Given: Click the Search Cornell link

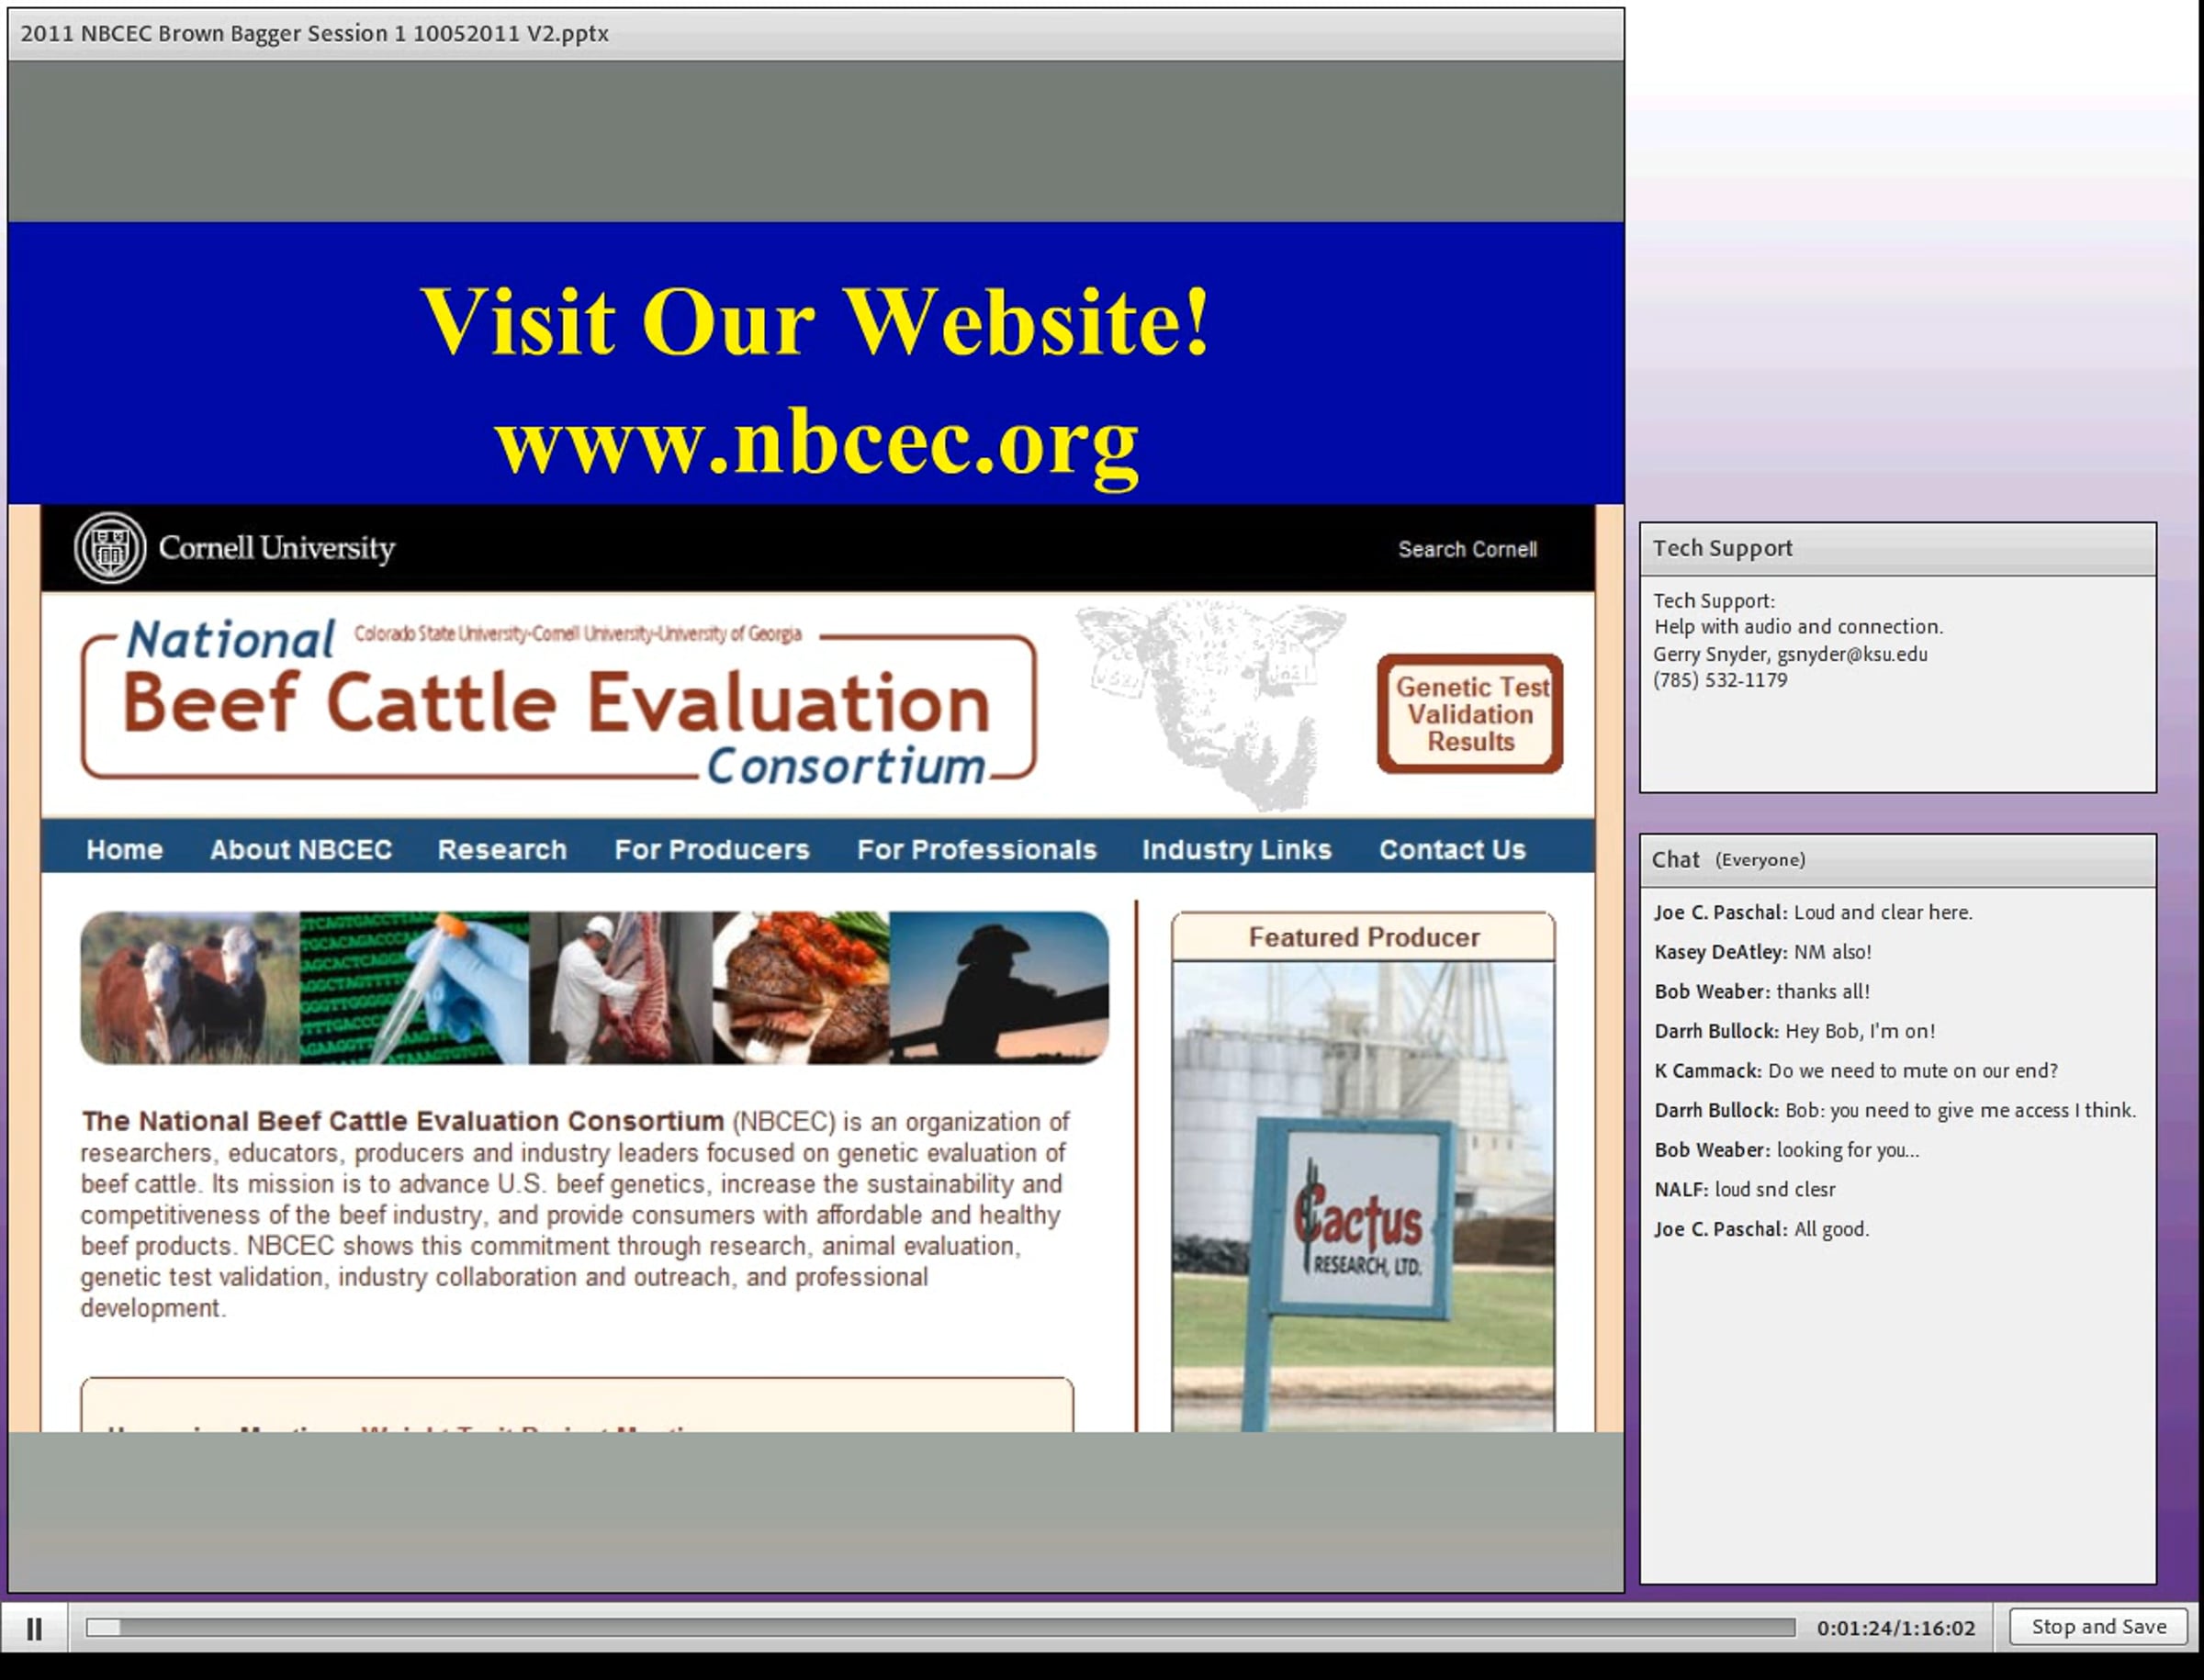Looking at the screenshot, I should (x=1467, y=549).
